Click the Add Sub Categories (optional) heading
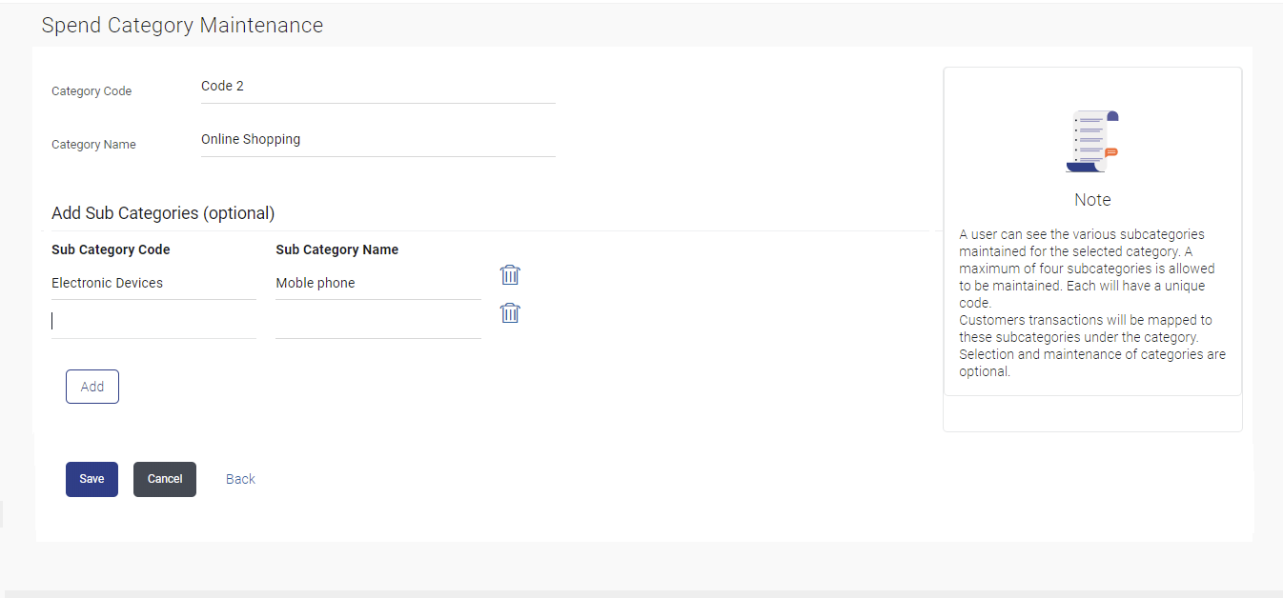 click(x=163, y=213)
